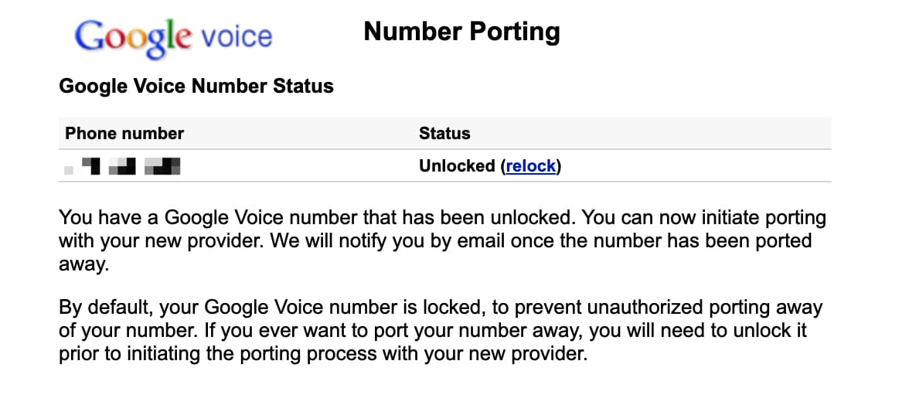Click the paragraph starting "By default, your Google"

coord(441,331)
